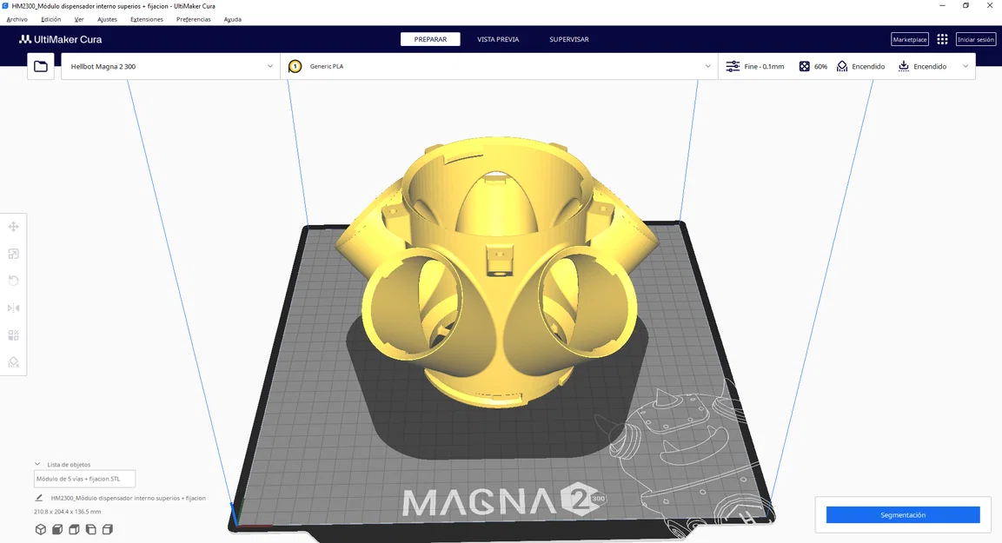The width and height of the screenshot is (1002, 543).
Task: Select the Mirror tool
Action: coord(13,308)
